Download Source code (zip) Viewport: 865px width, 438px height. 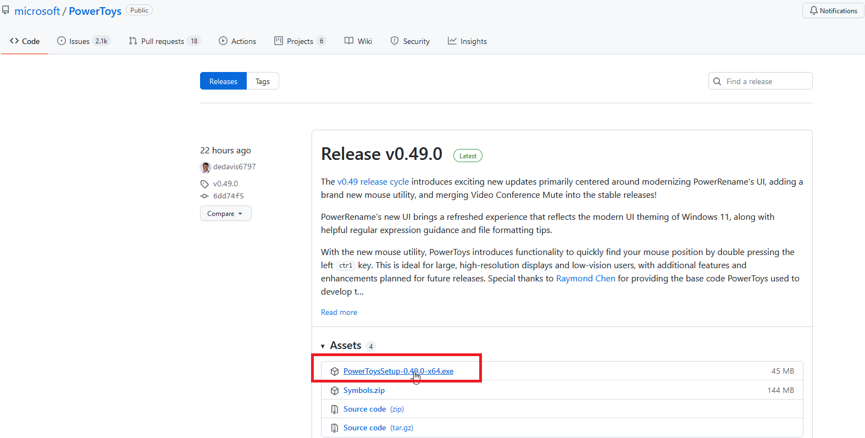pos(374,409)
